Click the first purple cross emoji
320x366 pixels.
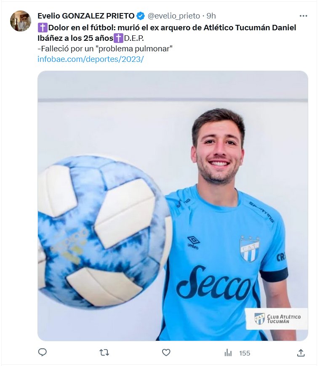pos(43,28)
